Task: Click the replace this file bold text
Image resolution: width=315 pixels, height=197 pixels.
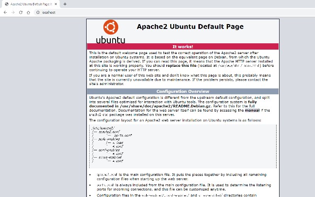Action: coord(181,66)
